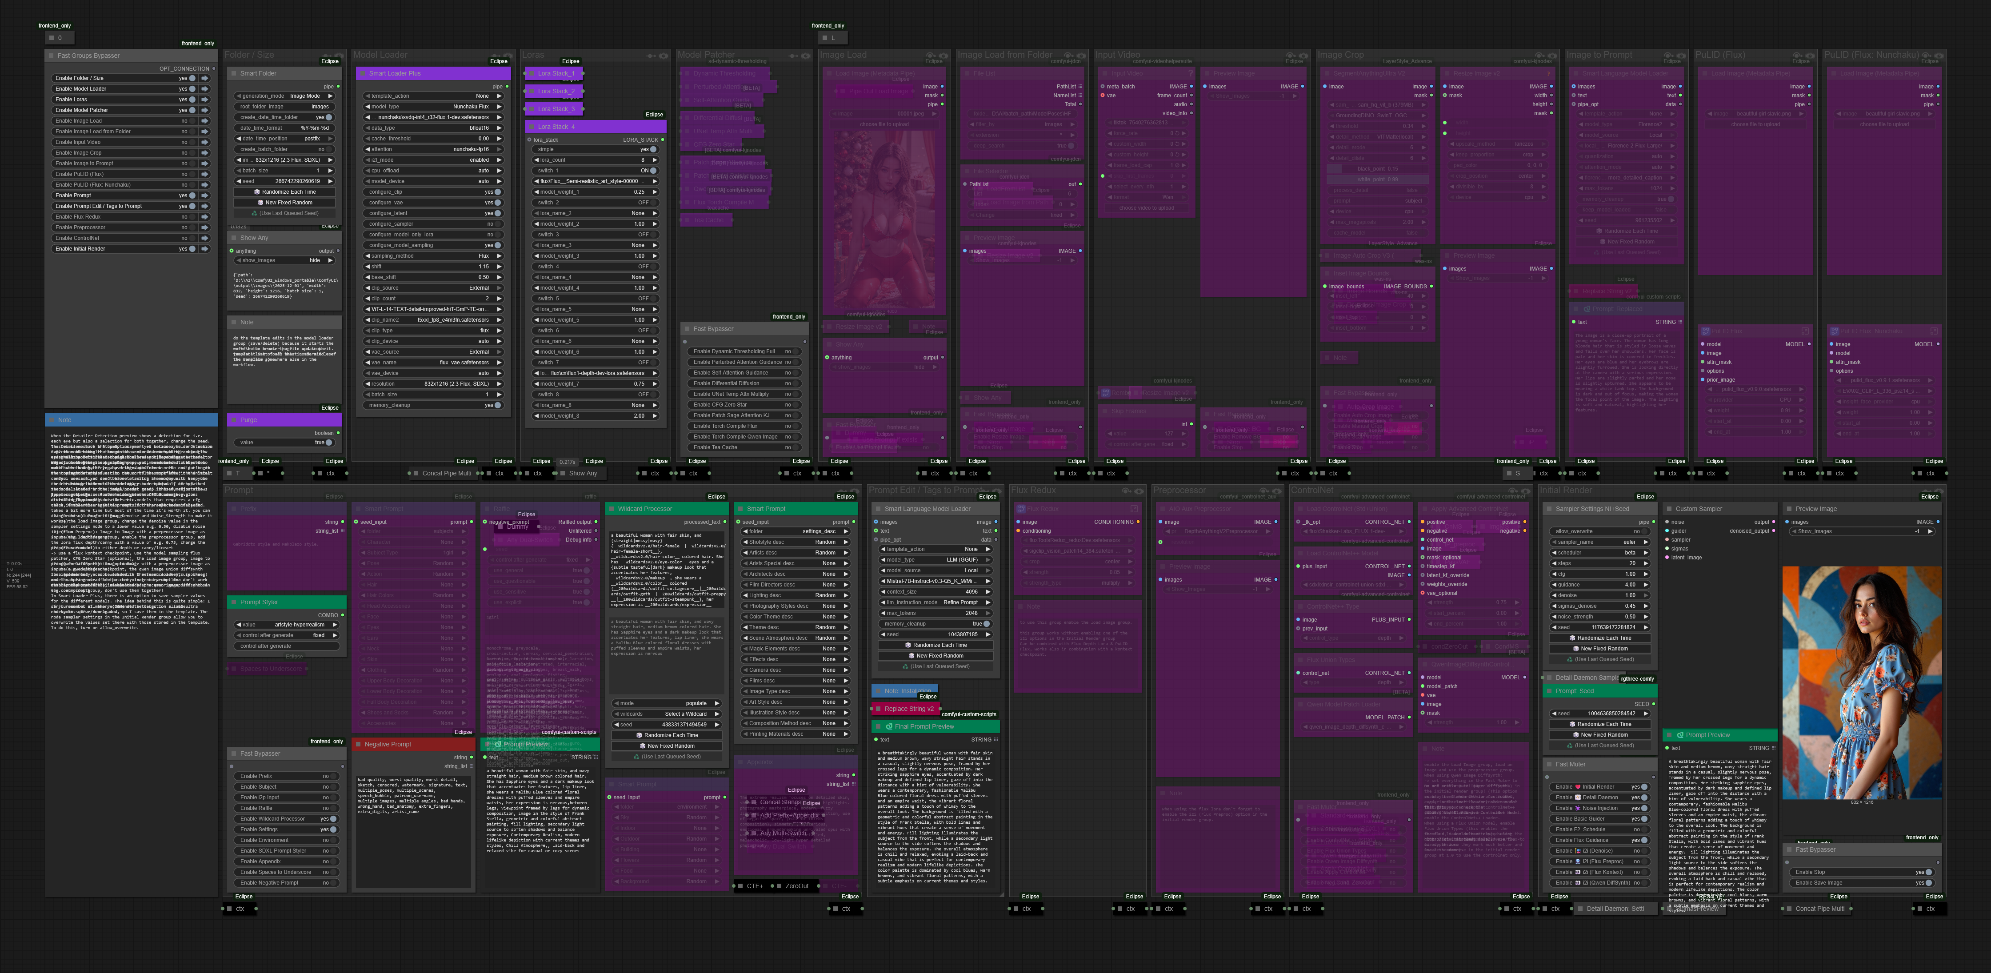
Task: Click the eye icon on Flux Redux group header
Action: [x=1139, y=491]
